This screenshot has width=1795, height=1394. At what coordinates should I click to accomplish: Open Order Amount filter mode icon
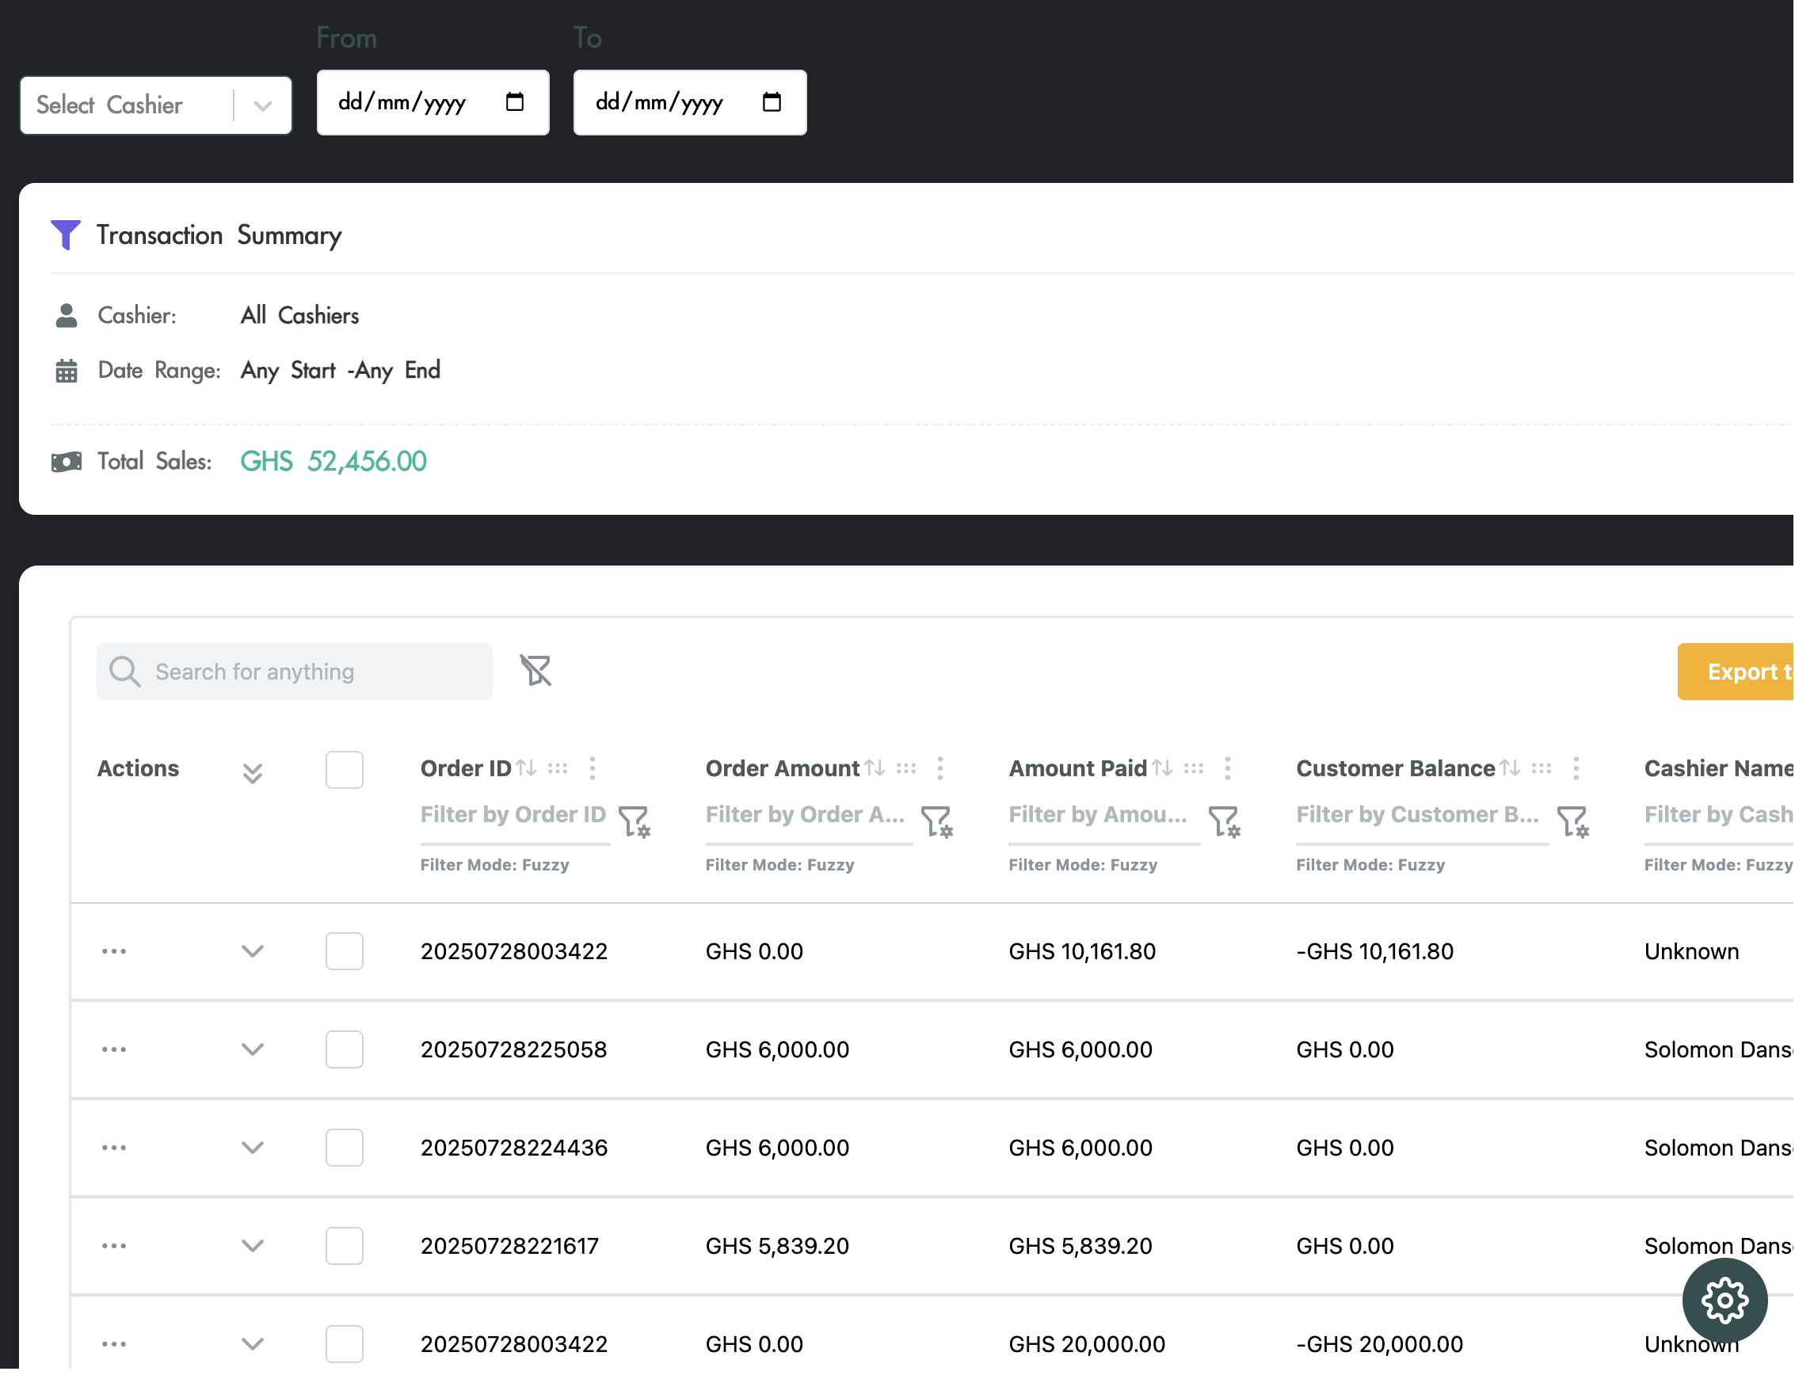[937, 821]
